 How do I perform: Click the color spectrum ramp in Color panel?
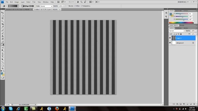(181, 23)
